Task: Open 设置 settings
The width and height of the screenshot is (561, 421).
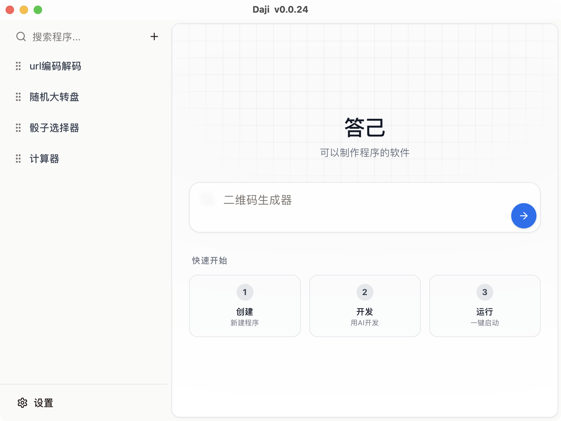Action: pos(35,403)
